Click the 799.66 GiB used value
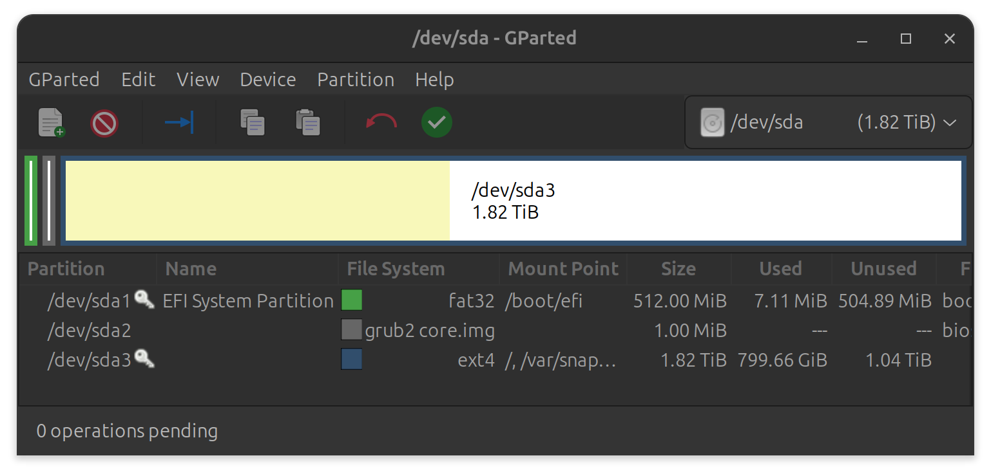This screenshot has width=991, height=476. coord(783,360)
